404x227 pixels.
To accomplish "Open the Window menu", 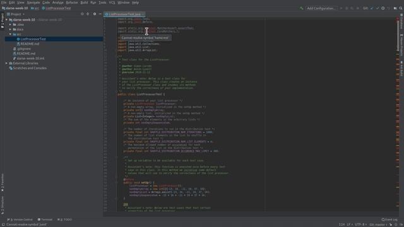I will pos(124,3).
